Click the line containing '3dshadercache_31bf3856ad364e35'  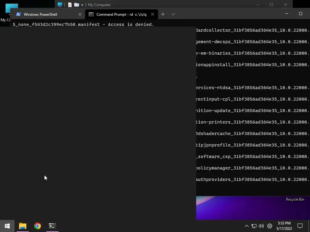click(253, 133)
